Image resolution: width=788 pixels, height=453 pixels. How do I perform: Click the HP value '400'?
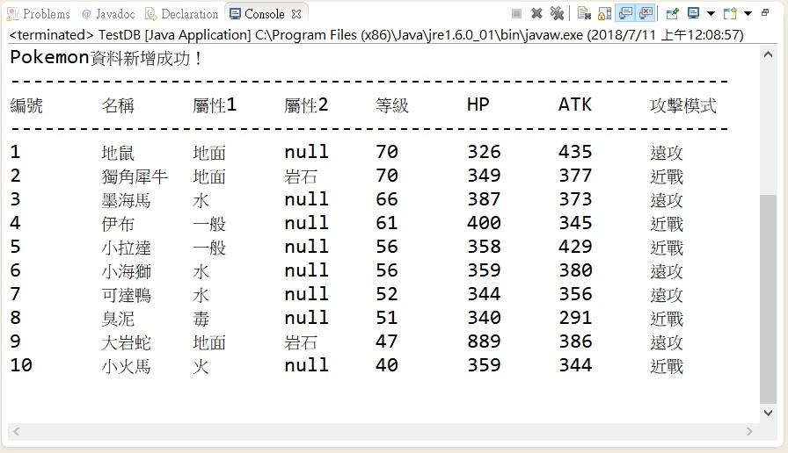[x=484, y=223]
